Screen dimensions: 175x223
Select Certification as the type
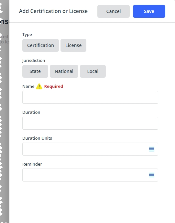(40, 45)
